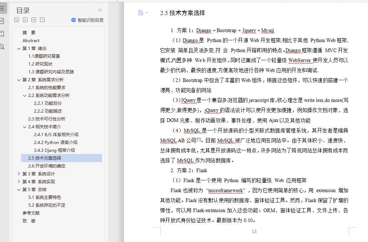Image resolution: width=368 pixels, height=242 pixels.
Task: Click the expand-down outline level icon
Action: coord(17,20)
